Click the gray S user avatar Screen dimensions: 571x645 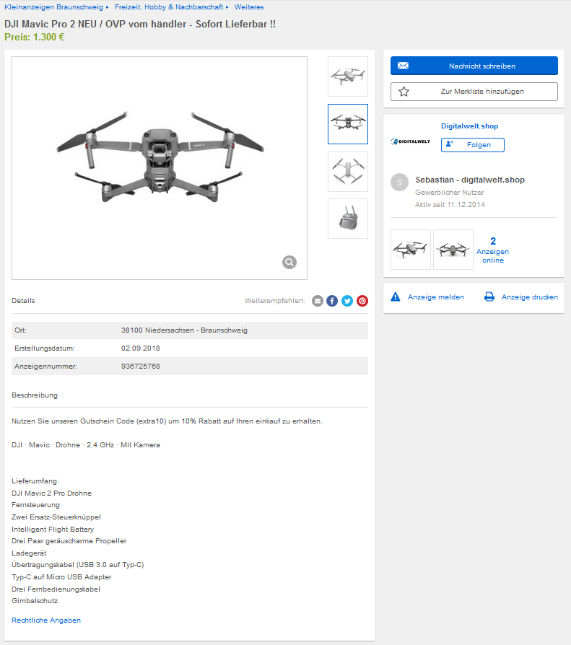coord(399,183)
